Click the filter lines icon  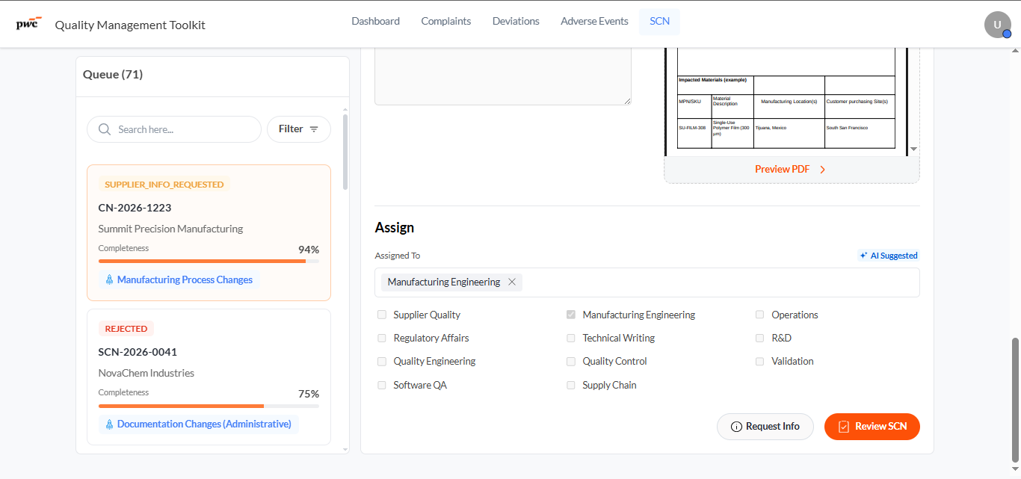click(x=314, y=129)
